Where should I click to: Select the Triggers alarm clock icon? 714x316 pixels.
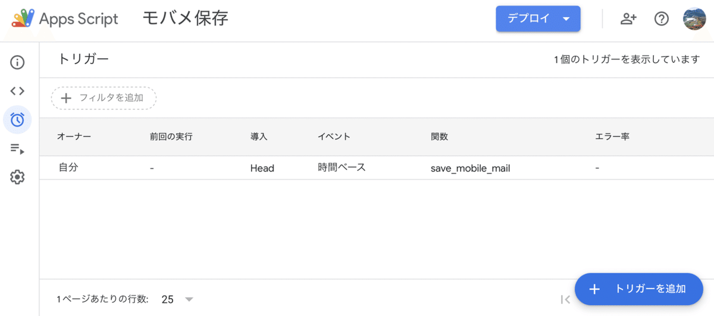tap(18, 119)
